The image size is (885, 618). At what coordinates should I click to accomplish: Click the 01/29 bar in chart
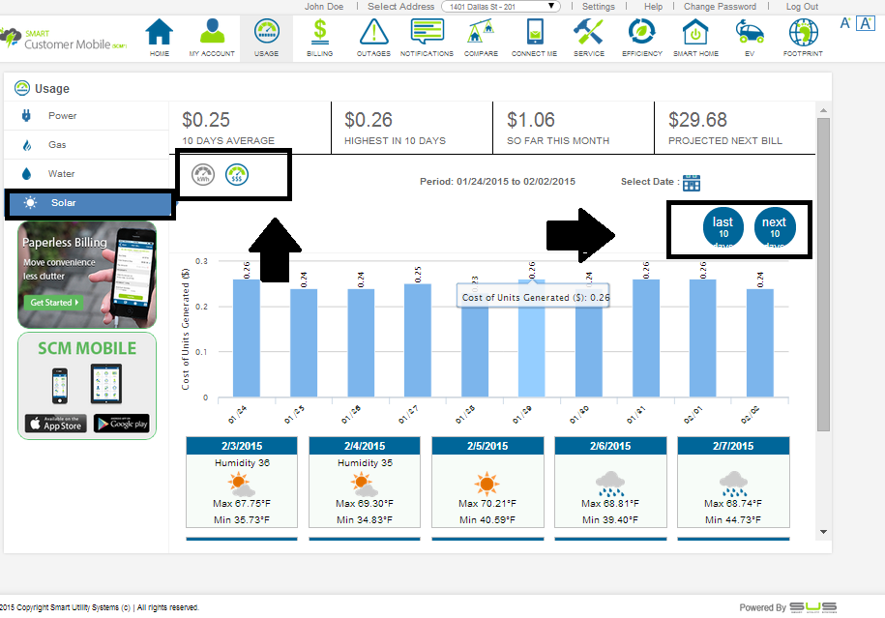(x=530, y=338)
